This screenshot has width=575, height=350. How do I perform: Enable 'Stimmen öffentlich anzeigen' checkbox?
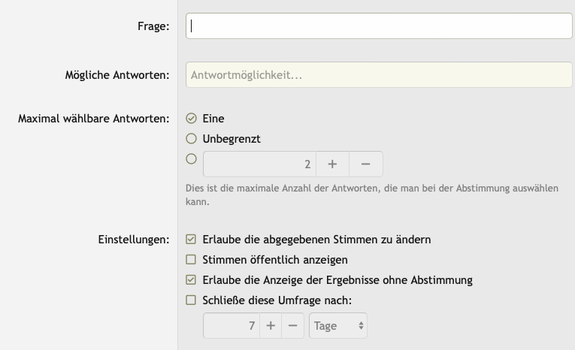pos(191,260)
